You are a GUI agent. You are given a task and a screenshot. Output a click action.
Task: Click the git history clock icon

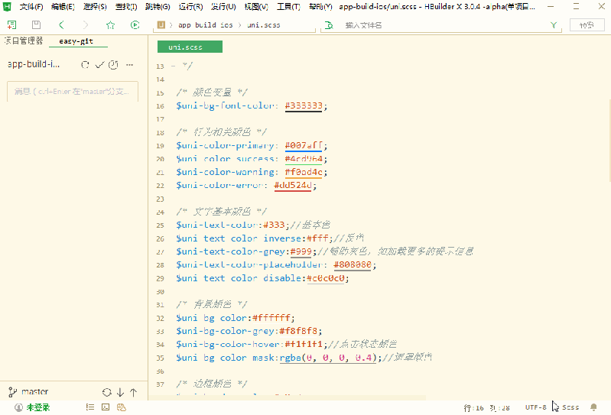113,65
